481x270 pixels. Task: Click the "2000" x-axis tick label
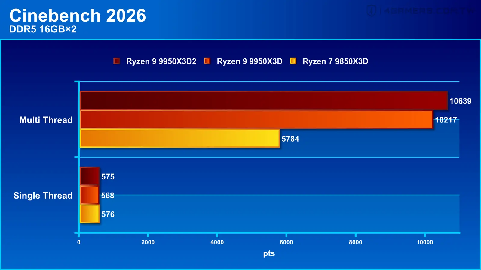tap(148, 242)
